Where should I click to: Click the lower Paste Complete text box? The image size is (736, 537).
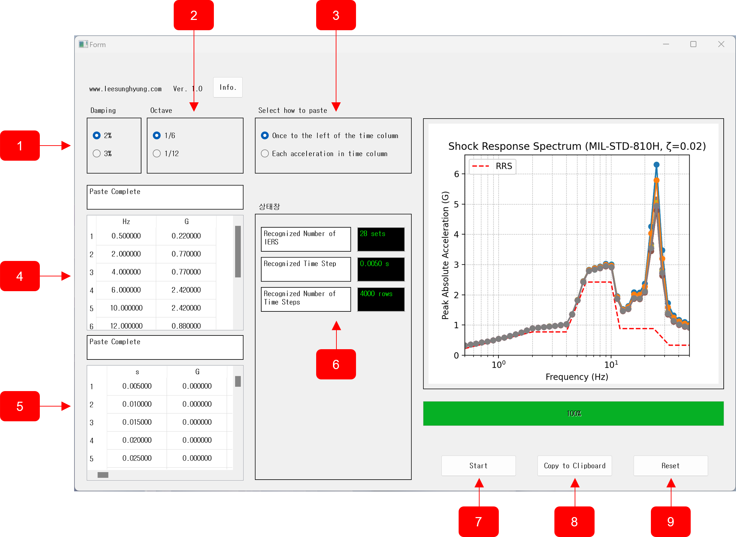[x=165, y=347]
